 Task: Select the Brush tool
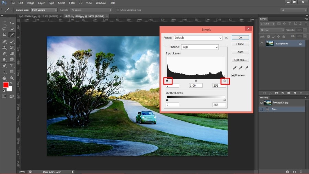[x=12, y=41]
